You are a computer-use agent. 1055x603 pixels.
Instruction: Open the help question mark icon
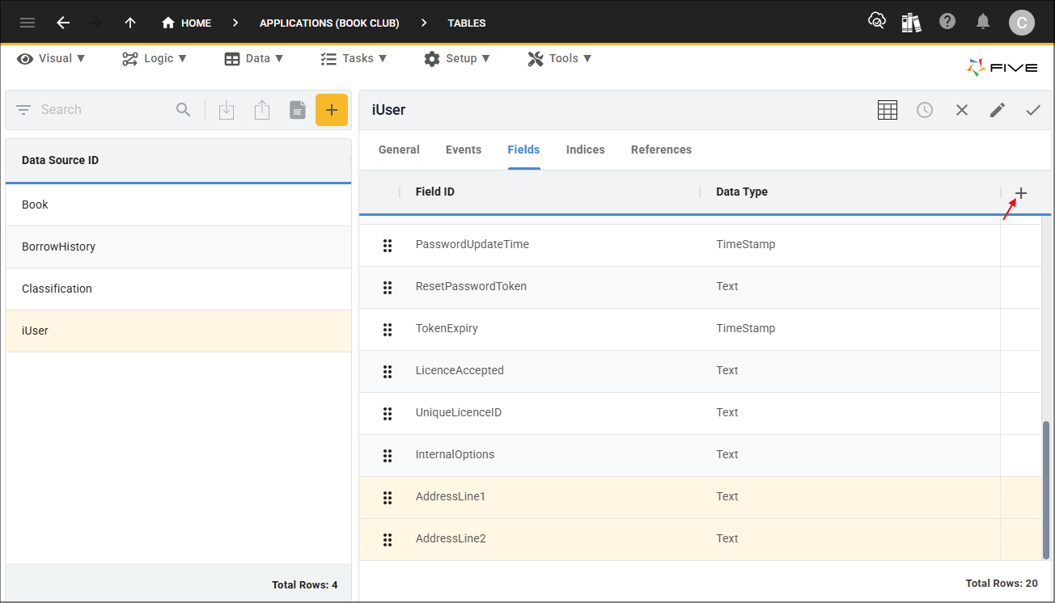(x=947, y=23)
